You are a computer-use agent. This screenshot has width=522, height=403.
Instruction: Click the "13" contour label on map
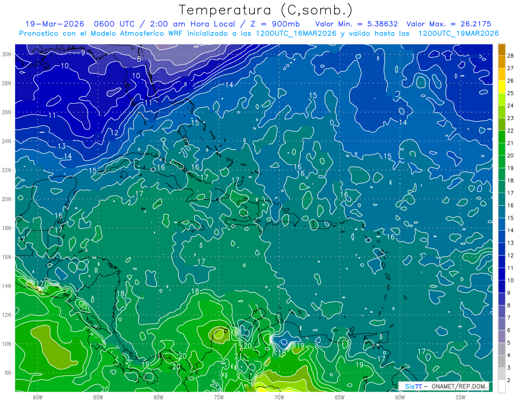click(62, 146)
